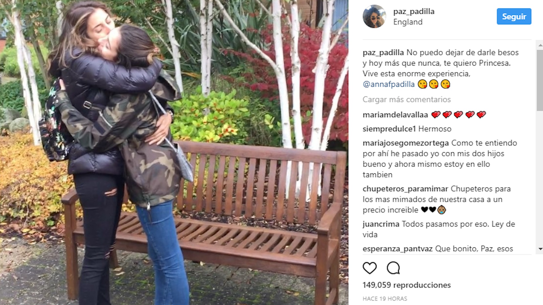Play the video of the hugging women
This screenshot has width=543, height=305.
[x=174, y=152]
